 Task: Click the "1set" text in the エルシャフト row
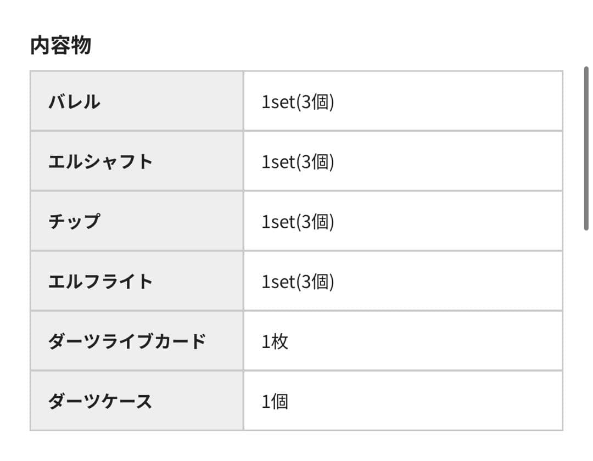pos(278,161)
